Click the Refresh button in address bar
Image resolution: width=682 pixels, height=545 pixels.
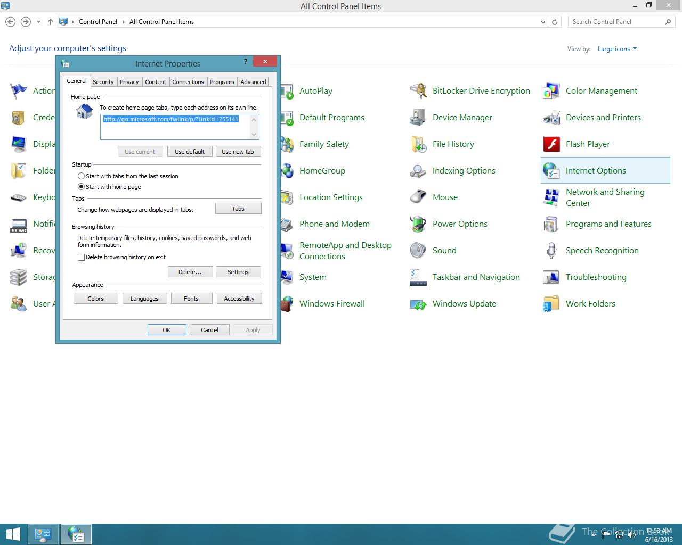(x=555, y=22)
